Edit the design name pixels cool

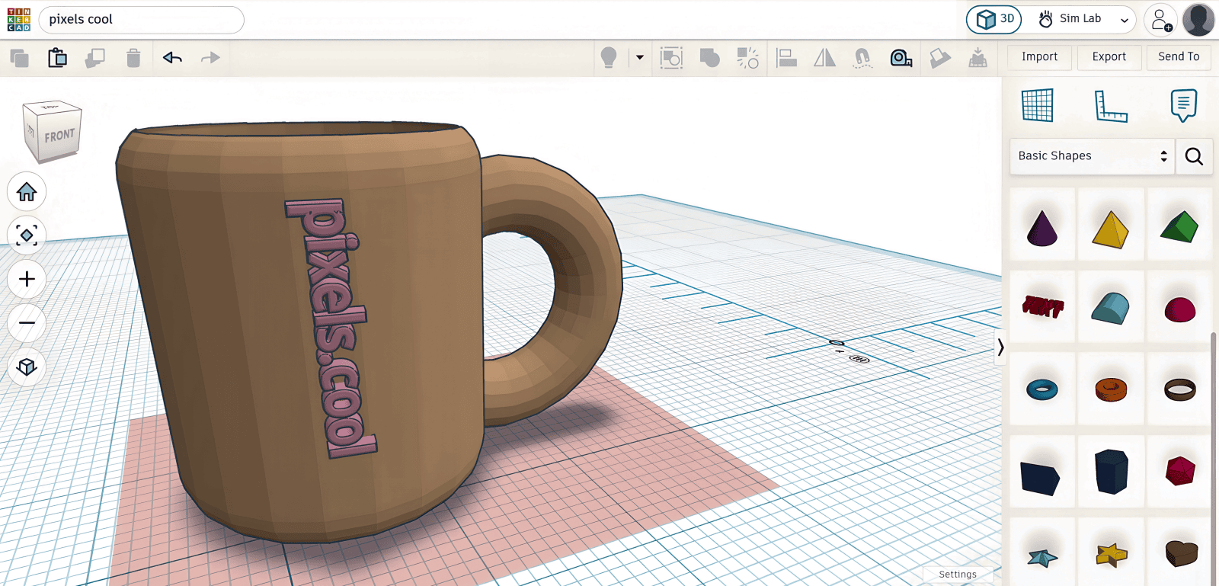(x=141, y=20)
